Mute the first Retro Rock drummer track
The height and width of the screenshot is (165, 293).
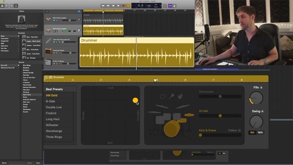point(54,20)
